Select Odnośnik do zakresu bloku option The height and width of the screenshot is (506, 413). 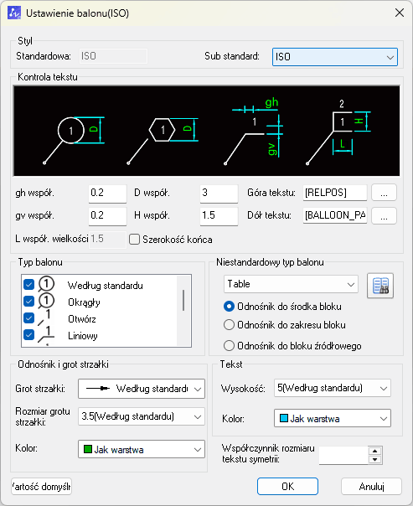tap(229, 325)
